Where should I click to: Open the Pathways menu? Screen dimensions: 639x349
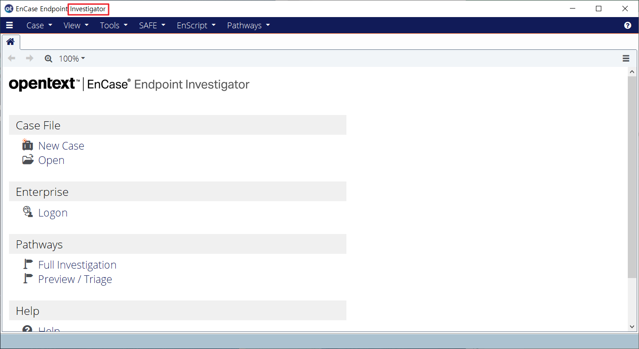(x=248, y=26)
